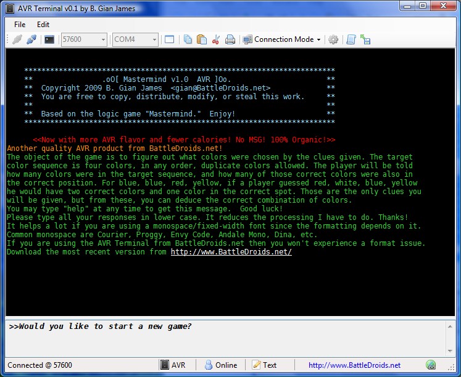This screenshot has width=461, height=377.
Task: Click 'You may type "help"' line
Action: point(144,209)
